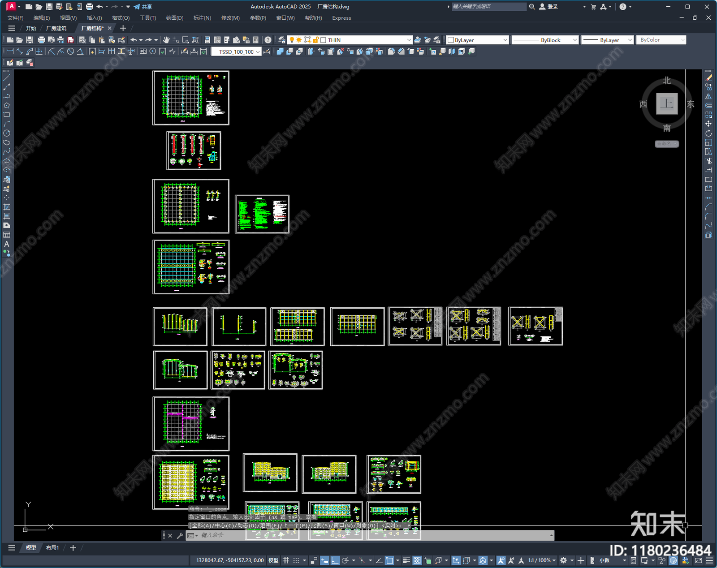This screenshot has height=568, width=717.
Task: Add a new drawing tab with plus
Action: (x=123, y=28)
